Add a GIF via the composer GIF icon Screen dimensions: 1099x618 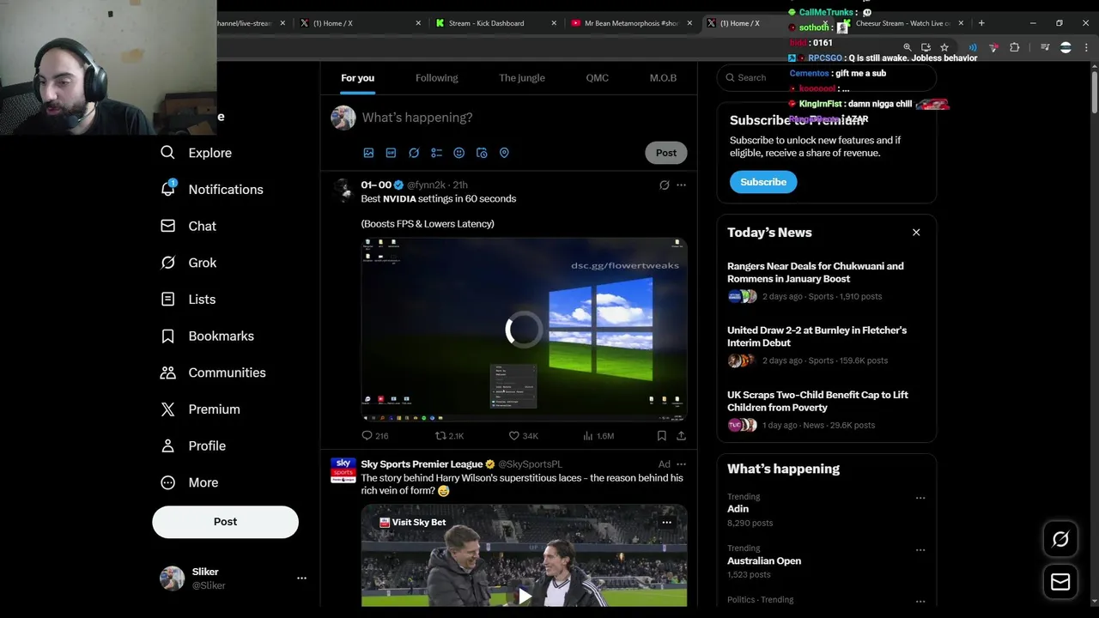[391, 153]
